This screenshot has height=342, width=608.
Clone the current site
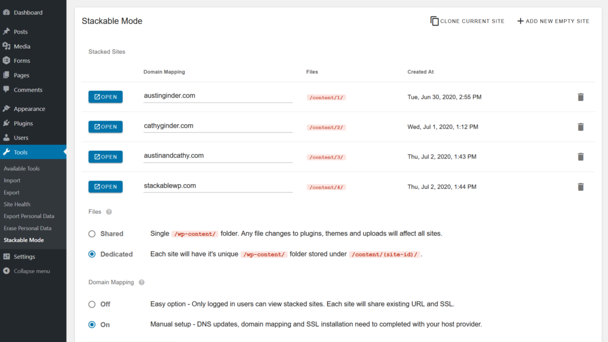click(x=467, y=21)
